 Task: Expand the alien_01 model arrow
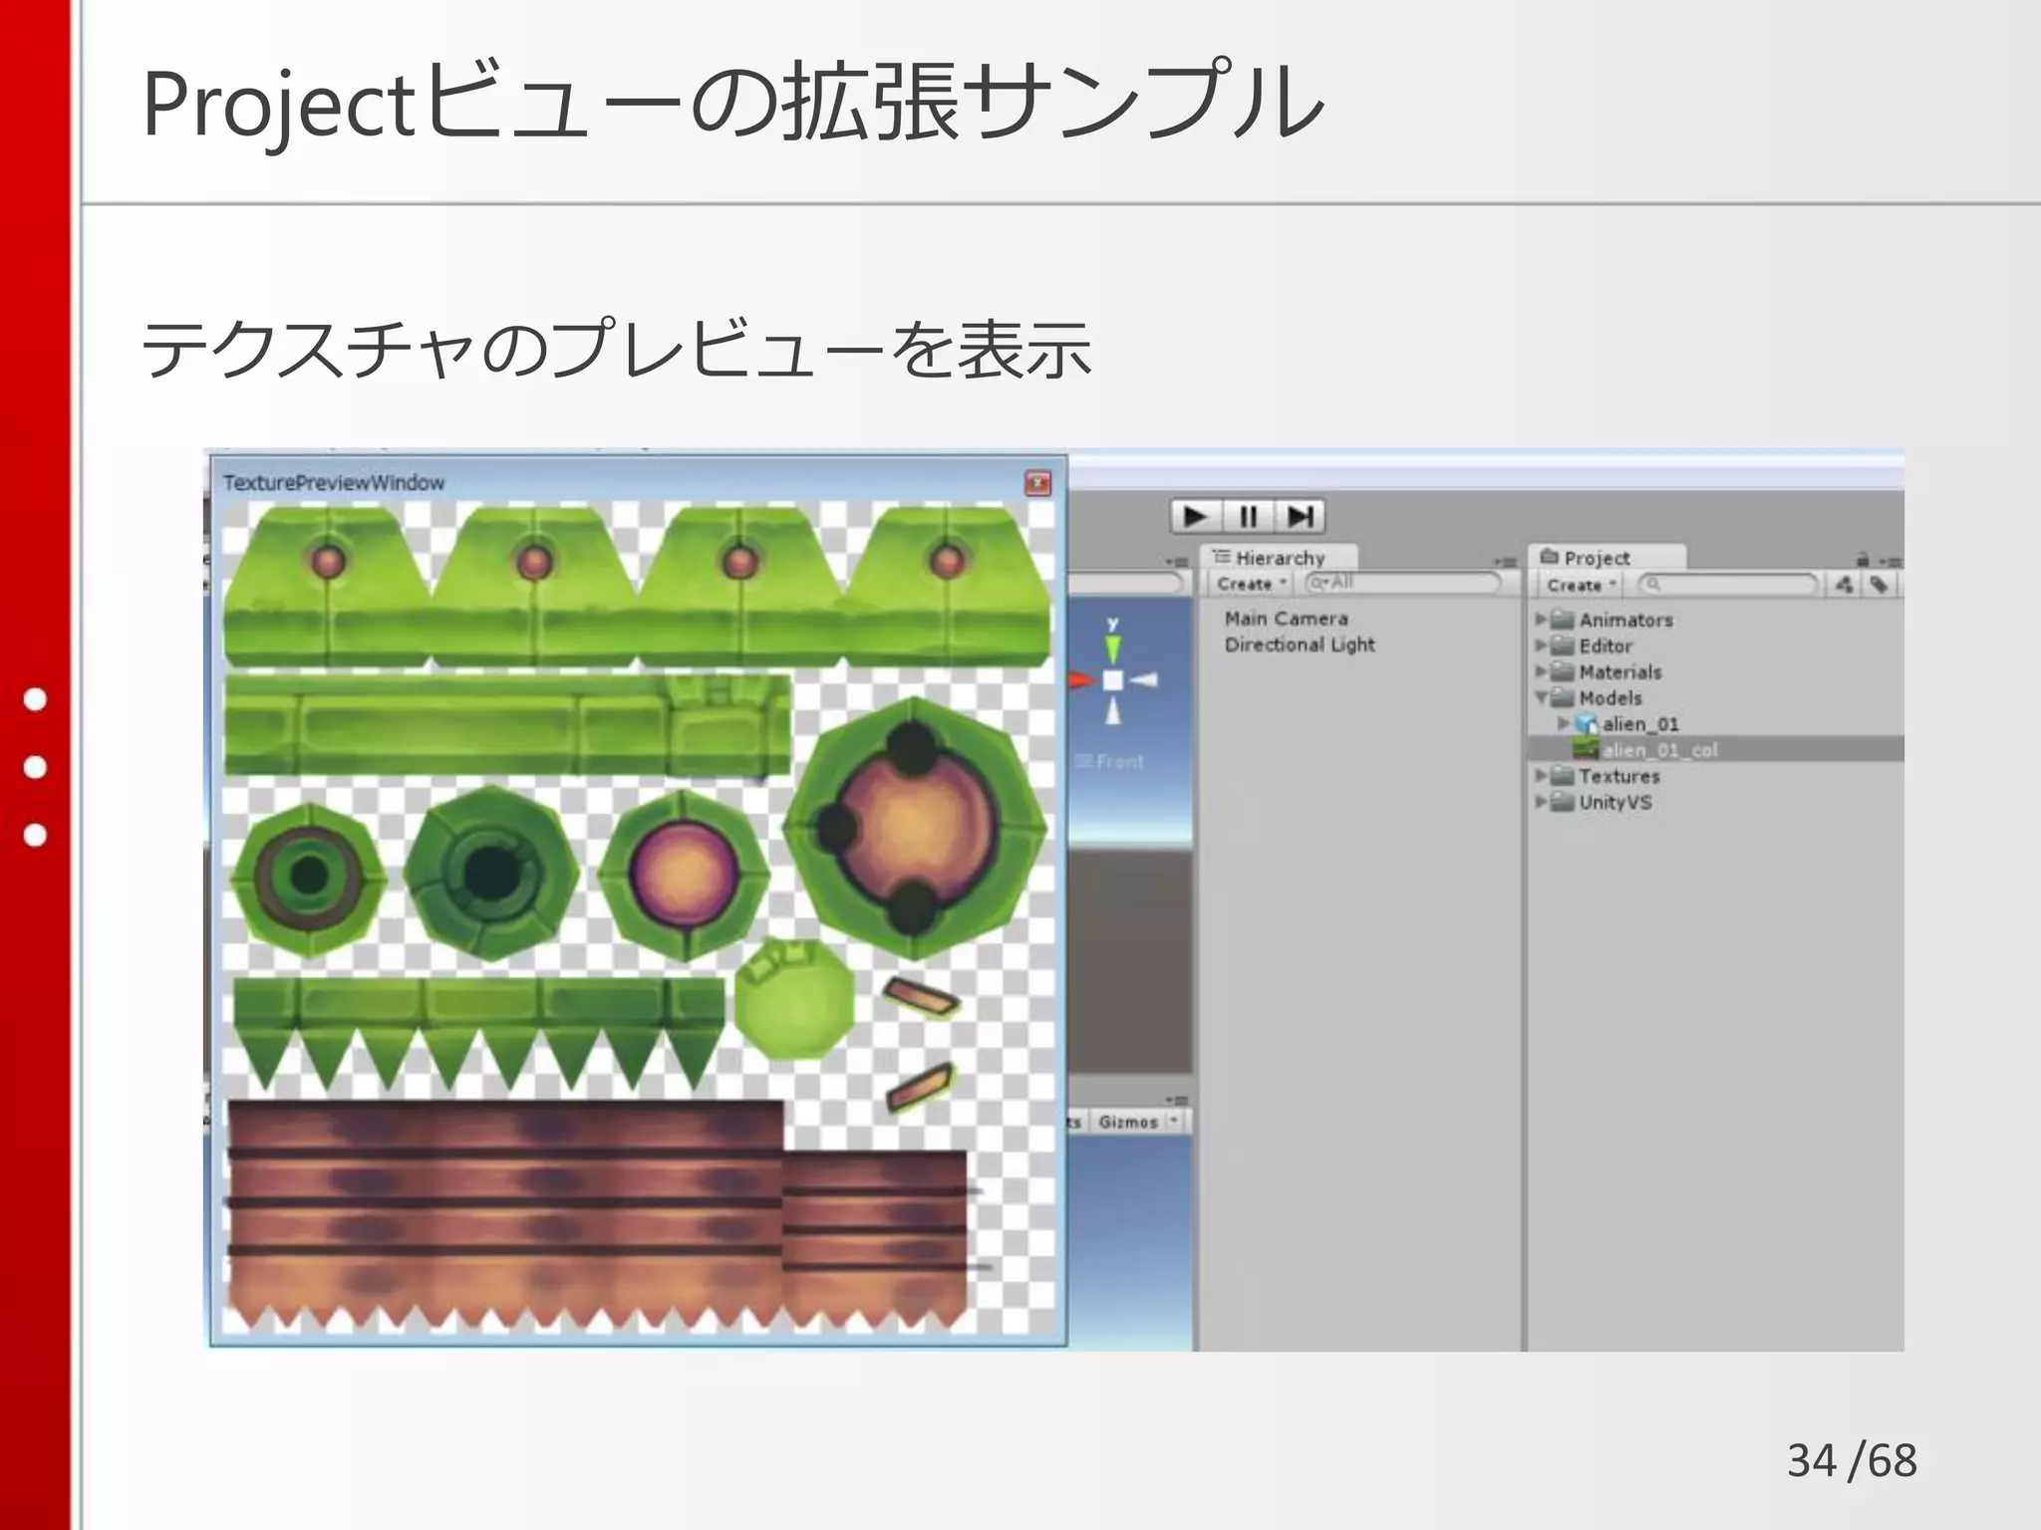[1564, 723]
